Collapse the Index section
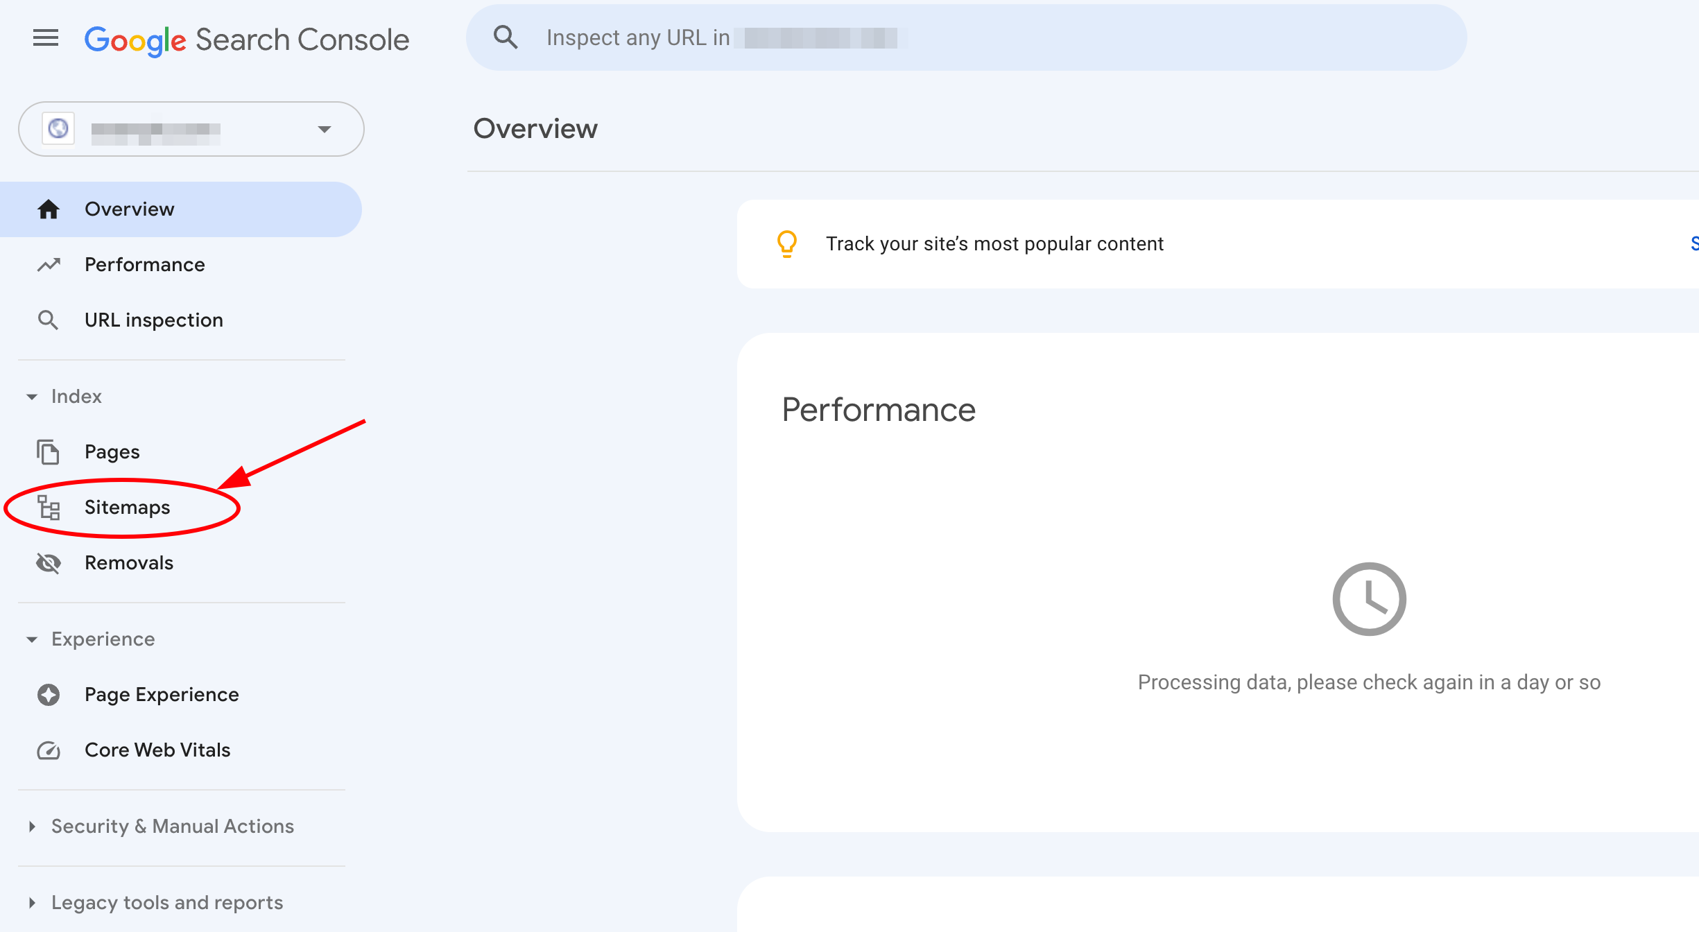This screenshot has height=932, width=1699. (x=32, y=396)
